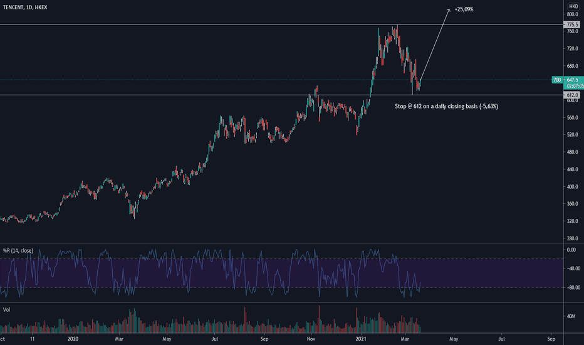Click the 647.5 current price label
This screenshot has width=584, height=345.
(573, 80)
